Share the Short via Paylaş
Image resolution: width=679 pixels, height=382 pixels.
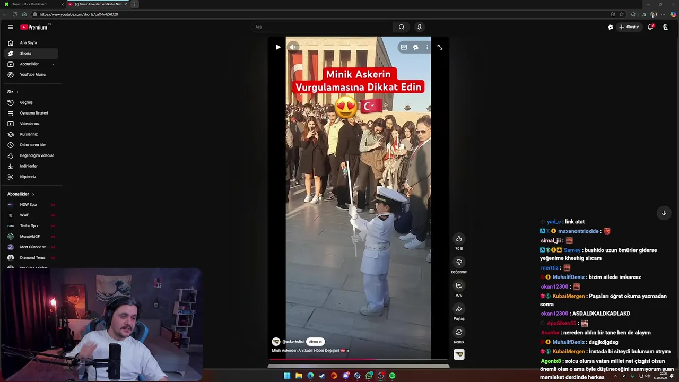[459, 309]
